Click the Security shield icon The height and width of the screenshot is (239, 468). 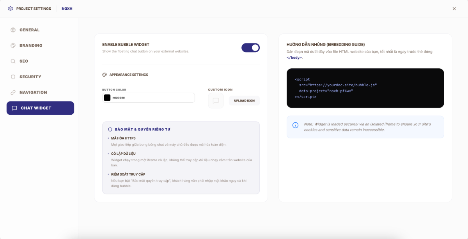[x=13, y=77]
